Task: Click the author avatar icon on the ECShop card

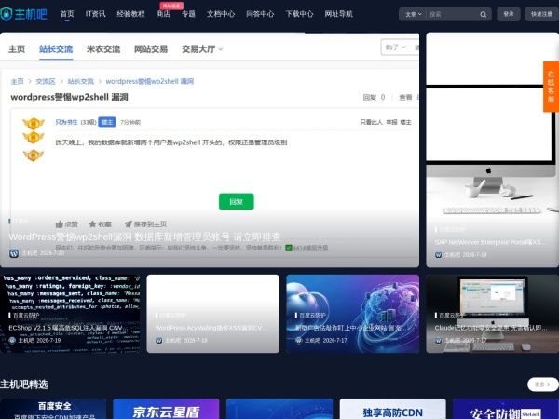Action: click(12, 341)
